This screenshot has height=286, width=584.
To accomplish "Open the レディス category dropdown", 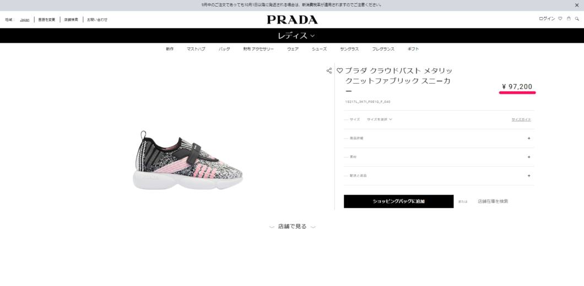I will 296,36.
